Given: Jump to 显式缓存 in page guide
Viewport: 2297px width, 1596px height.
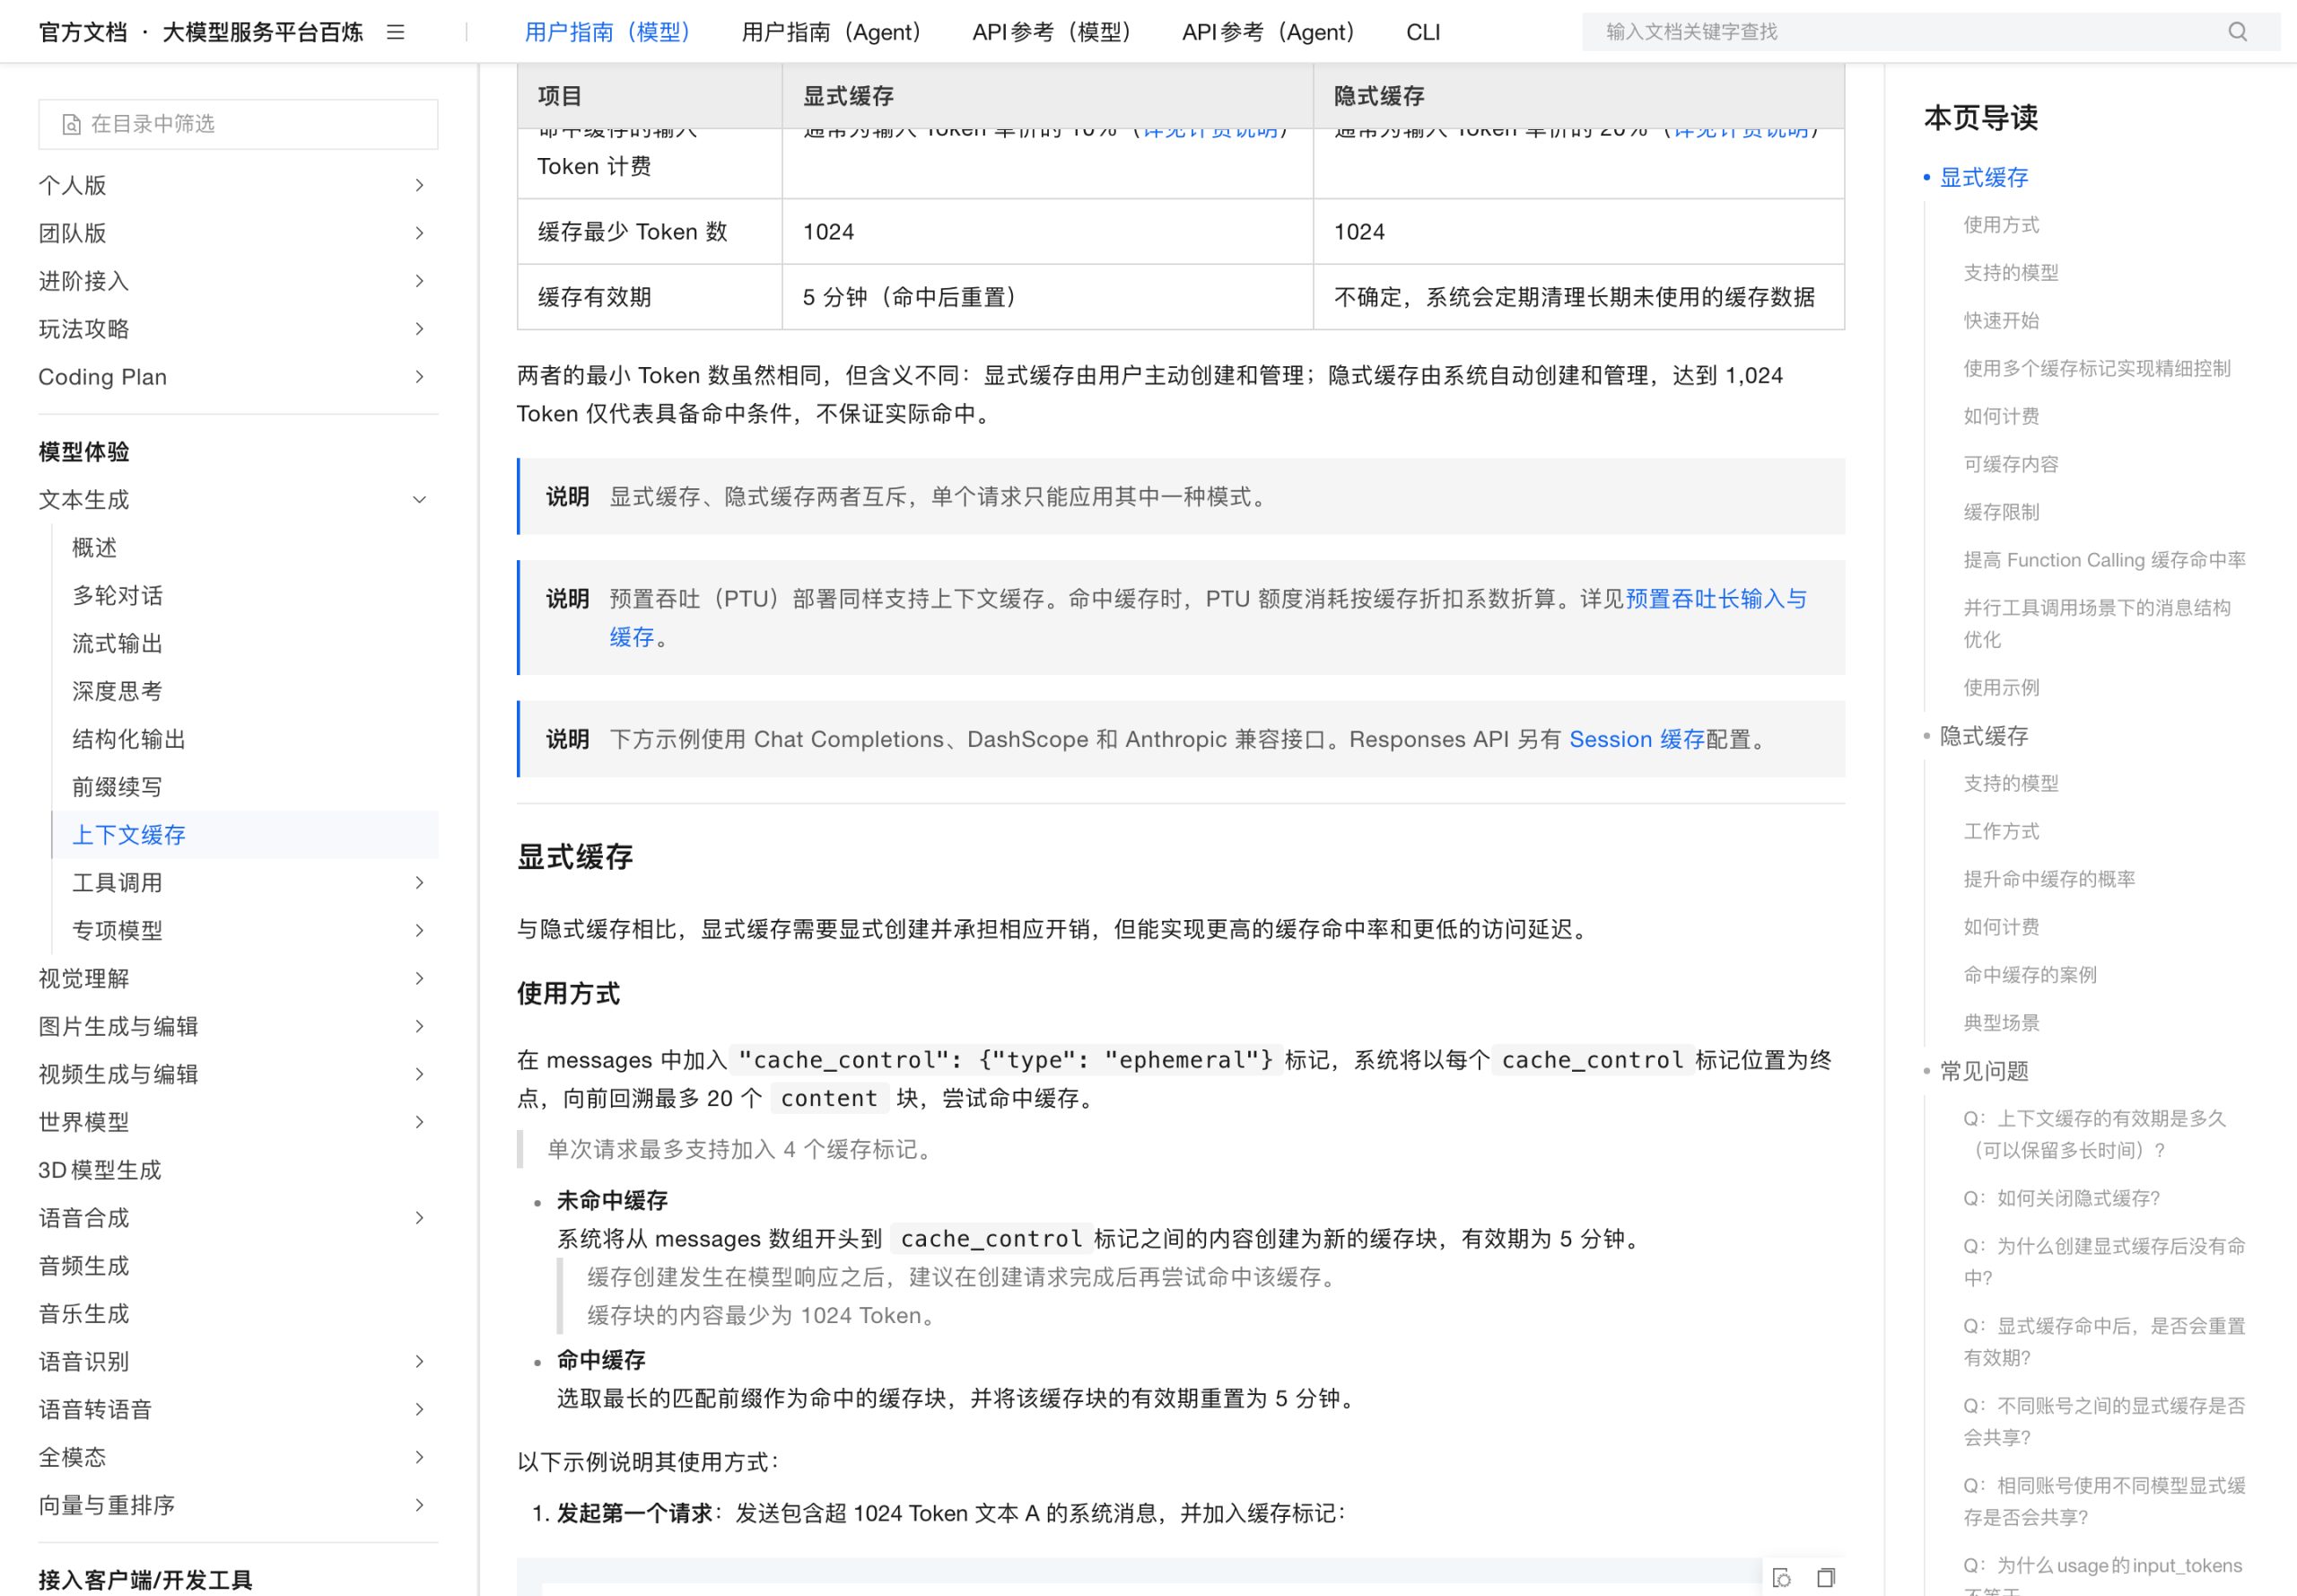Looking at the screenshot, I should (x=1984, y=178).
